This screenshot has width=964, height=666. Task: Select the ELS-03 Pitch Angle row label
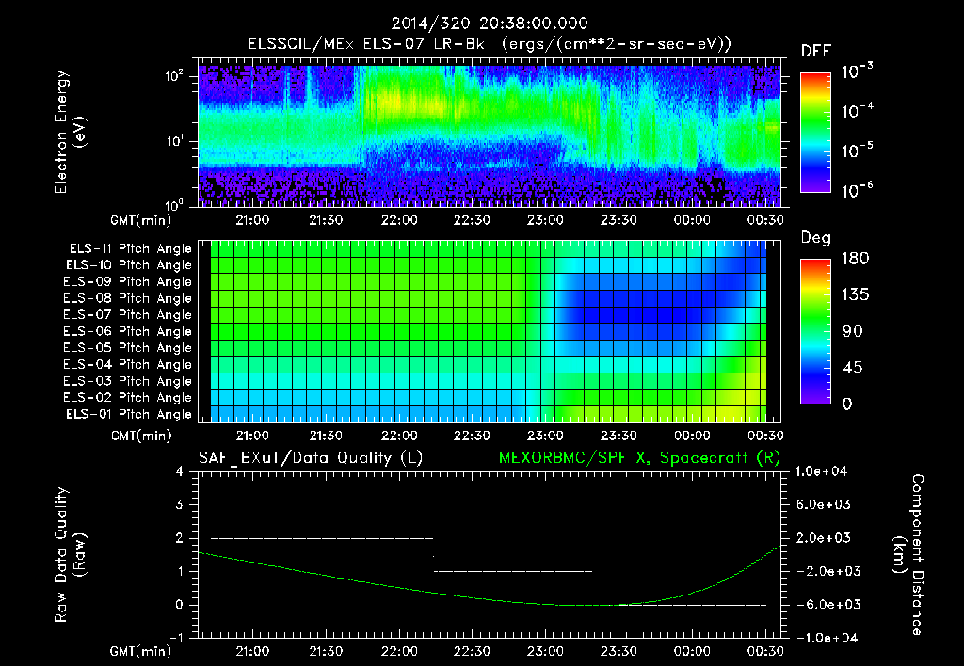tap(128, 382)
